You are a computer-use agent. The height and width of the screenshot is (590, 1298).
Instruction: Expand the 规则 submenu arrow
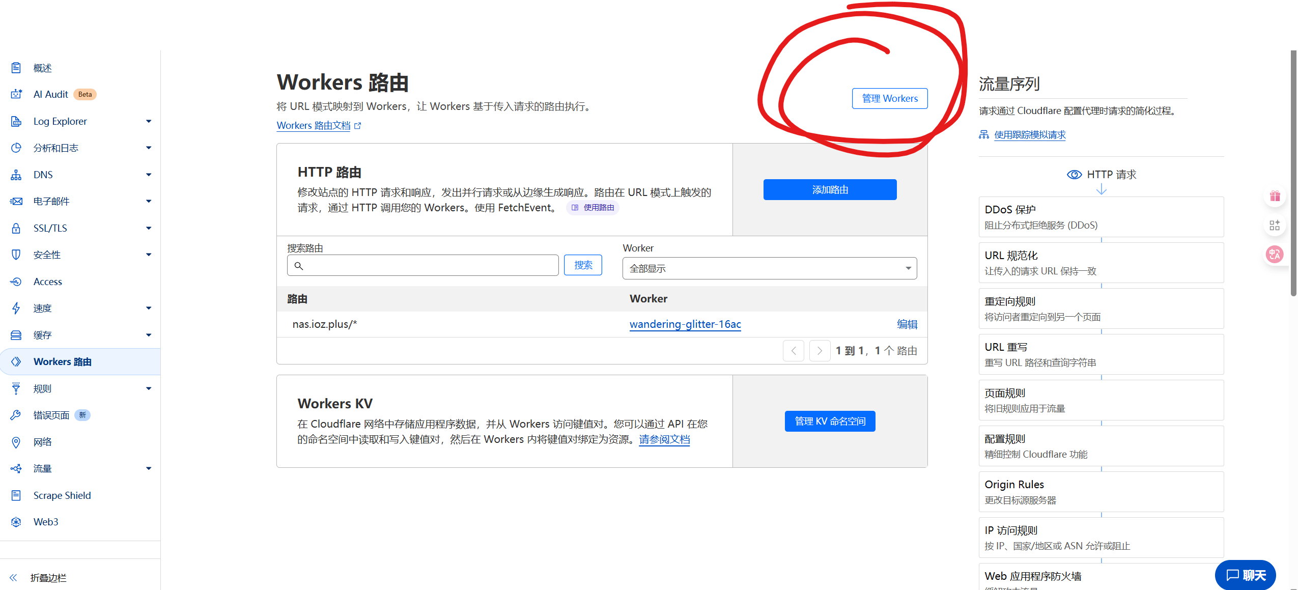point(149,388)
